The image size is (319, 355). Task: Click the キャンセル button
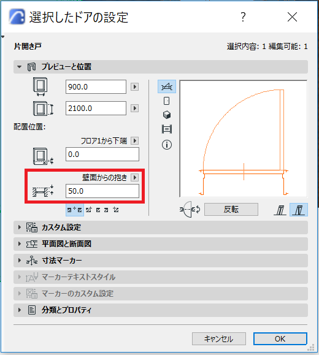point(219,338)
